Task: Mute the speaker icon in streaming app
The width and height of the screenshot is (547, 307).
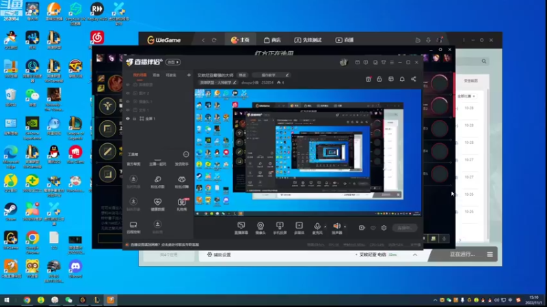Action: 336,226
